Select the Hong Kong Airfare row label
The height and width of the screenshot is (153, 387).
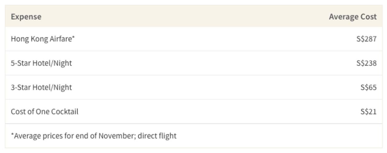(x=43, y=39)
